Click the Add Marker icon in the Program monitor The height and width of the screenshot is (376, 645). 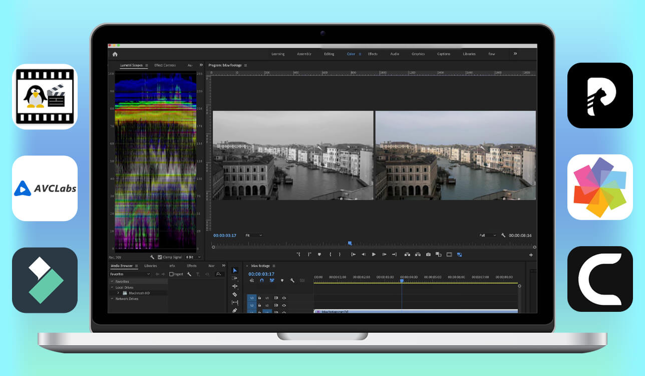pyautogui.click(x=319, y=255)
